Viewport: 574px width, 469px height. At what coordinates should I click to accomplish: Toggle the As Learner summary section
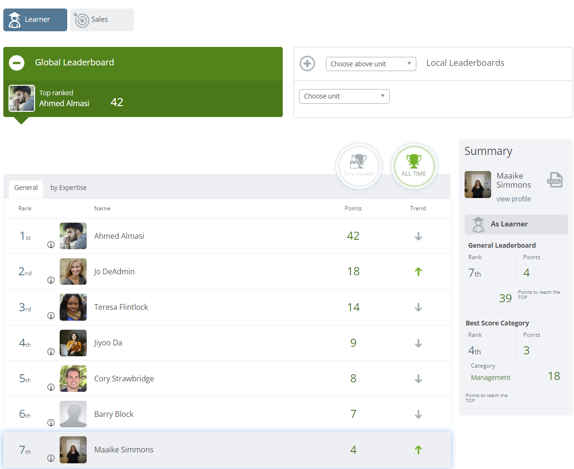[x=516, y=224]
